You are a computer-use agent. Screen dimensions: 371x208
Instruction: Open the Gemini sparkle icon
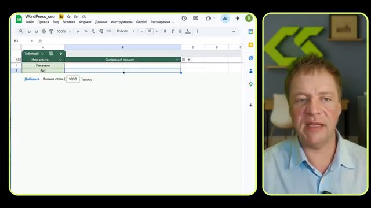pyautogui.click(x=238, y=18)
